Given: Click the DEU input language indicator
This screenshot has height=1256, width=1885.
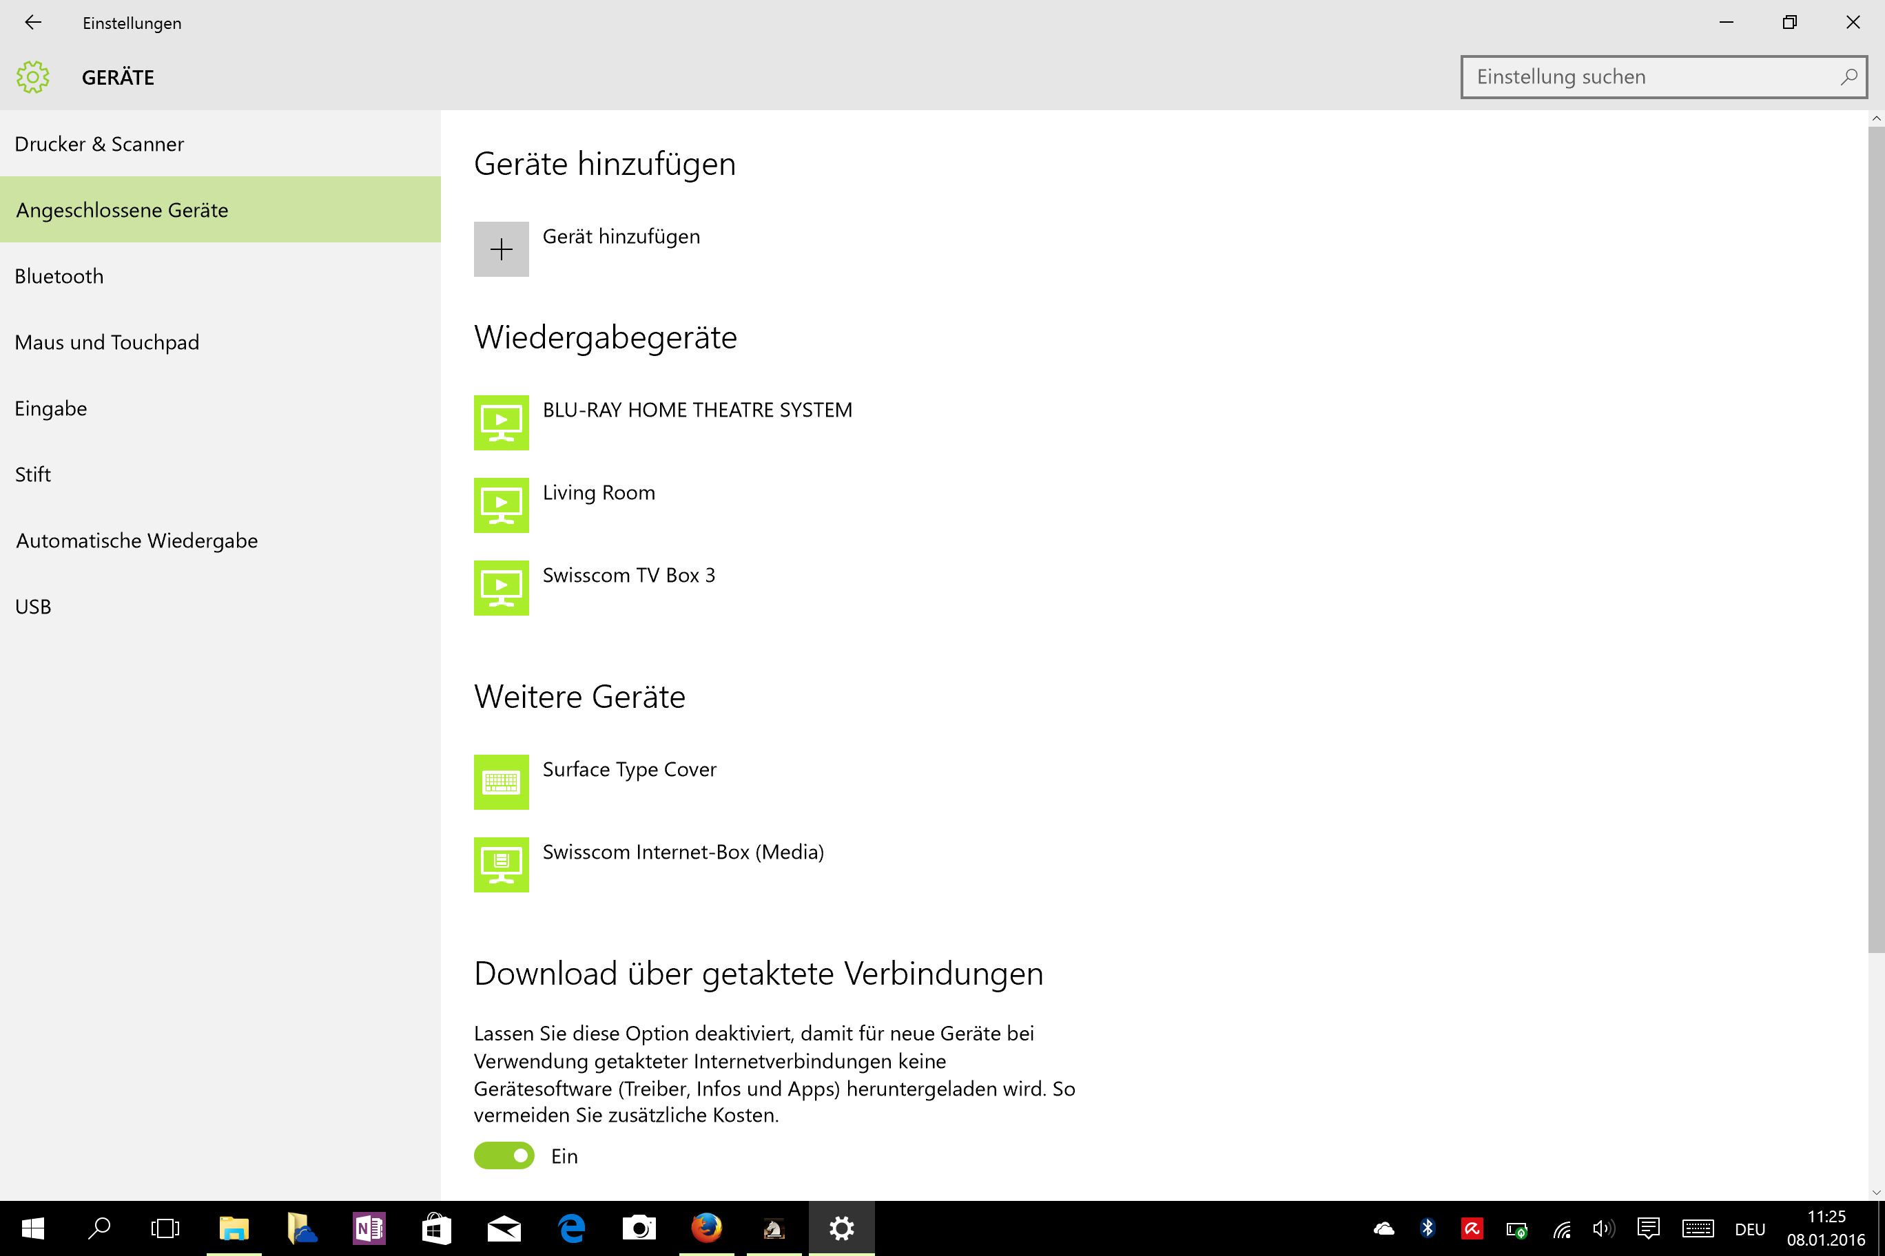Looking at the screenshot, I should [x=1751, y=1230].
